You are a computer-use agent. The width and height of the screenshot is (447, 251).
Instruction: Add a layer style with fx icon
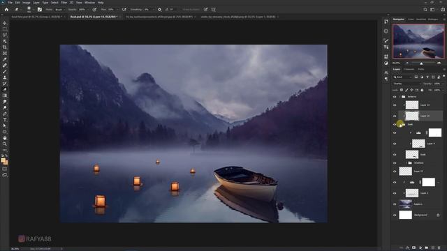pyautogui.click(x=408, y=248)
